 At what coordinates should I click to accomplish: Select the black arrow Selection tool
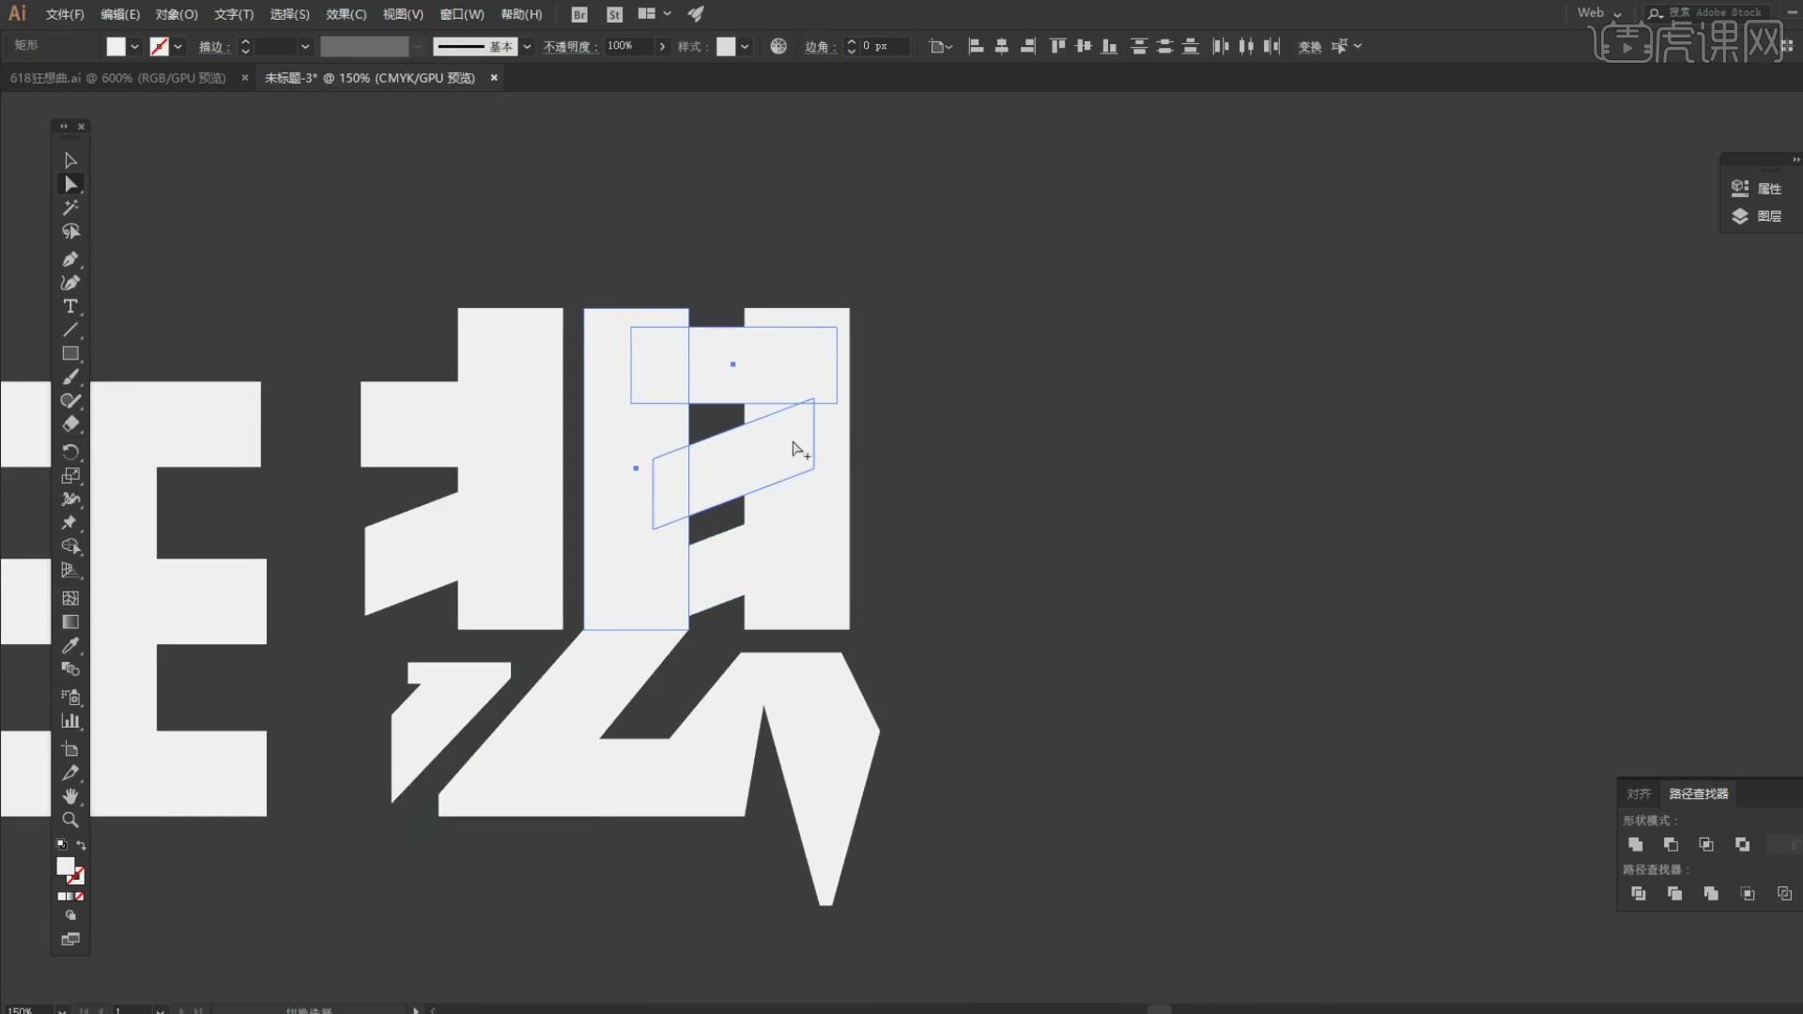pyautogui.click(x=70, y=161)
